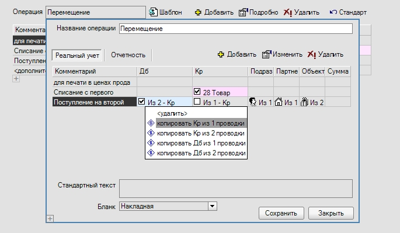The width and height of the screenshot is (400, 233).
Task: Click cell text 28 Товар
Action: tap(216, 93)
